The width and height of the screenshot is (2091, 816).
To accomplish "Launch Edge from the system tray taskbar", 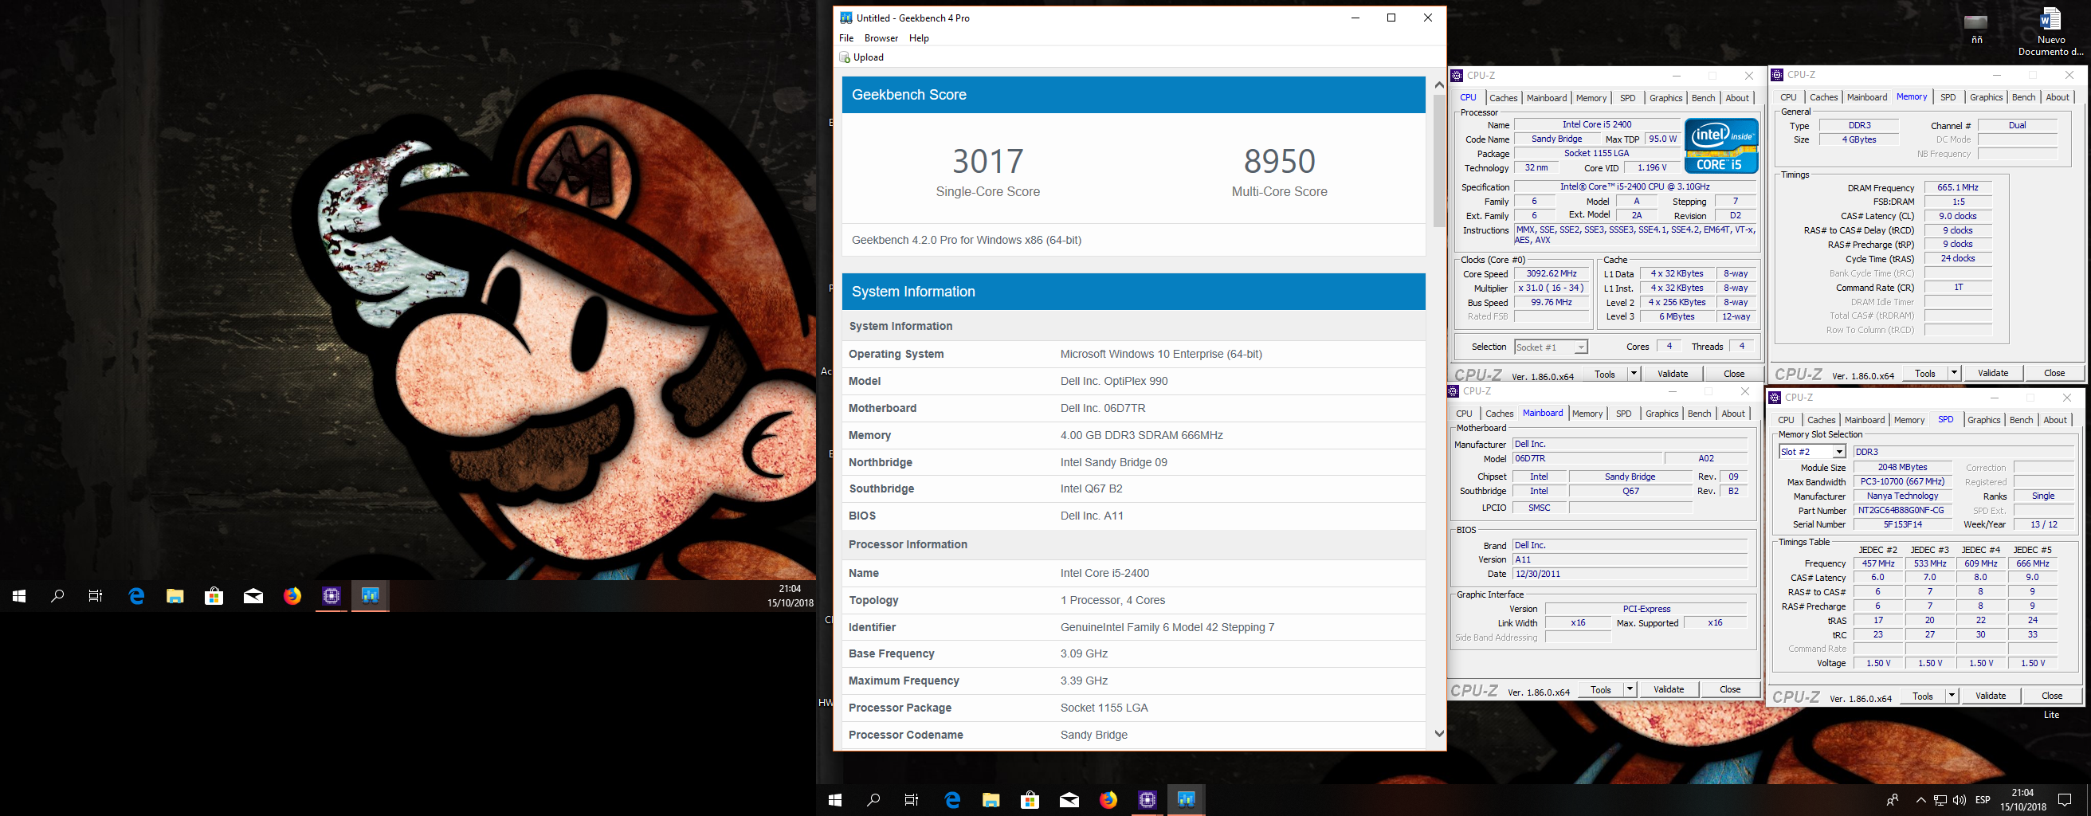I will [952, 800].
